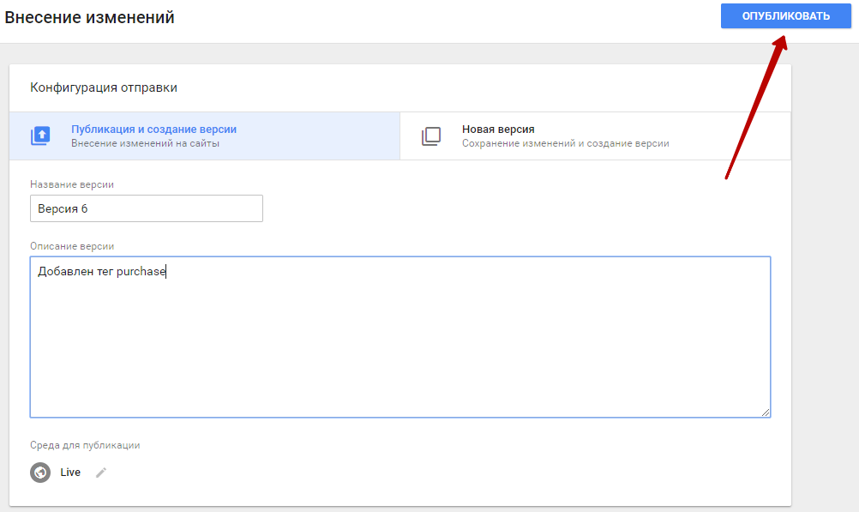859x512 pixels.
Task: Focus the Описание версии text area
Action: [400, 336]
